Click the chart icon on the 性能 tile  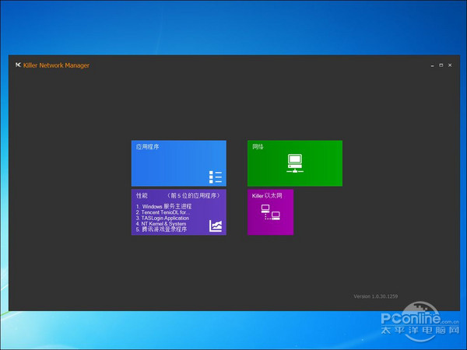click(216, 226)
